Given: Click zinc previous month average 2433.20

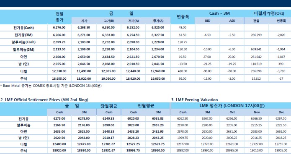Looking at the screenshot, I should [x=133, y=131].
